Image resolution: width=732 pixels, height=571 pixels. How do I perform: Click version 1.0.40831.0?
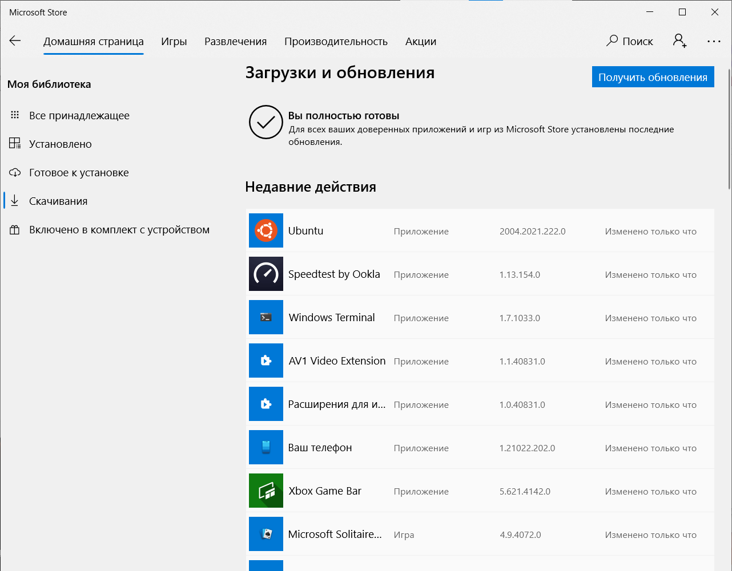click(x=522, y=404)
